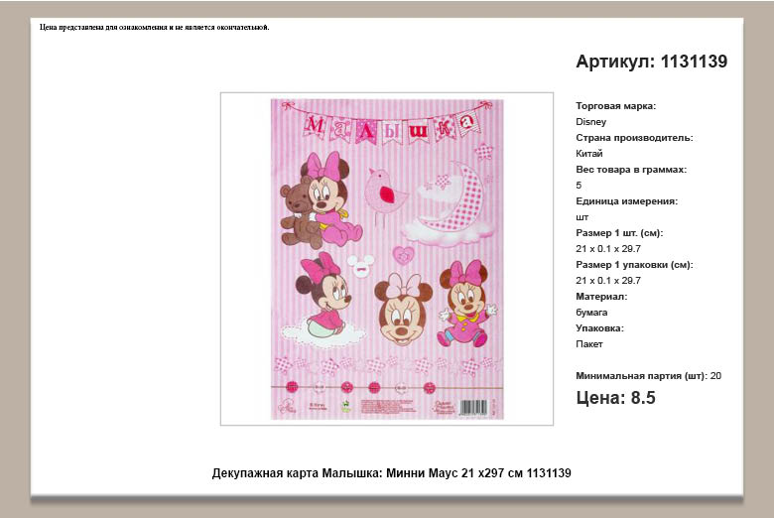Click the 'Размер 1 упаковки (см):' label
This screenshot has height=518, width=774.
[x=634, y=265]
